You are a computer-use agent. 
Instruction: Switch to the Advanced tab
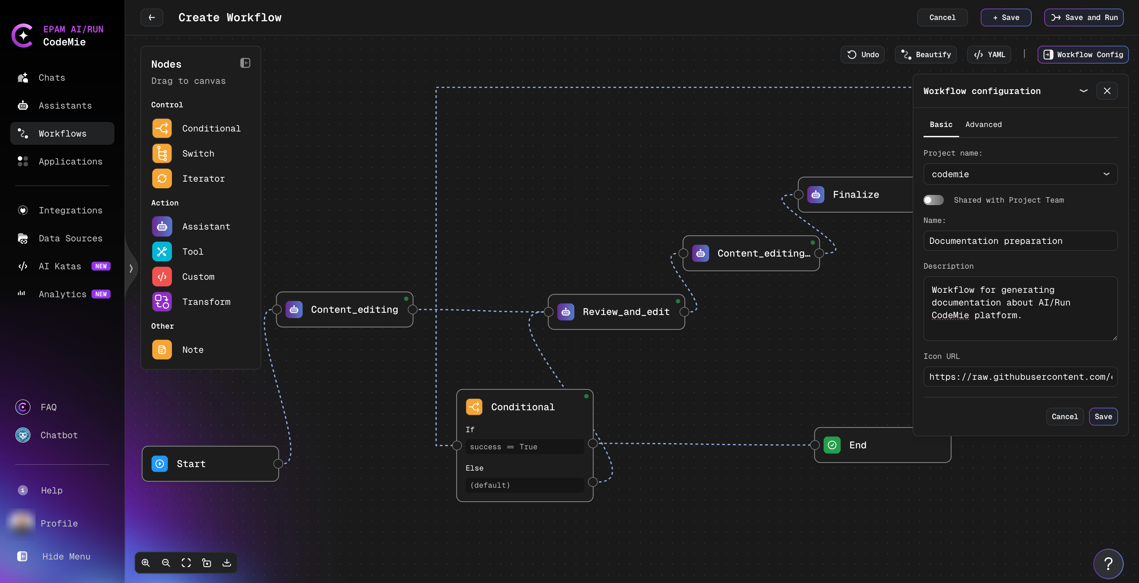983,124
